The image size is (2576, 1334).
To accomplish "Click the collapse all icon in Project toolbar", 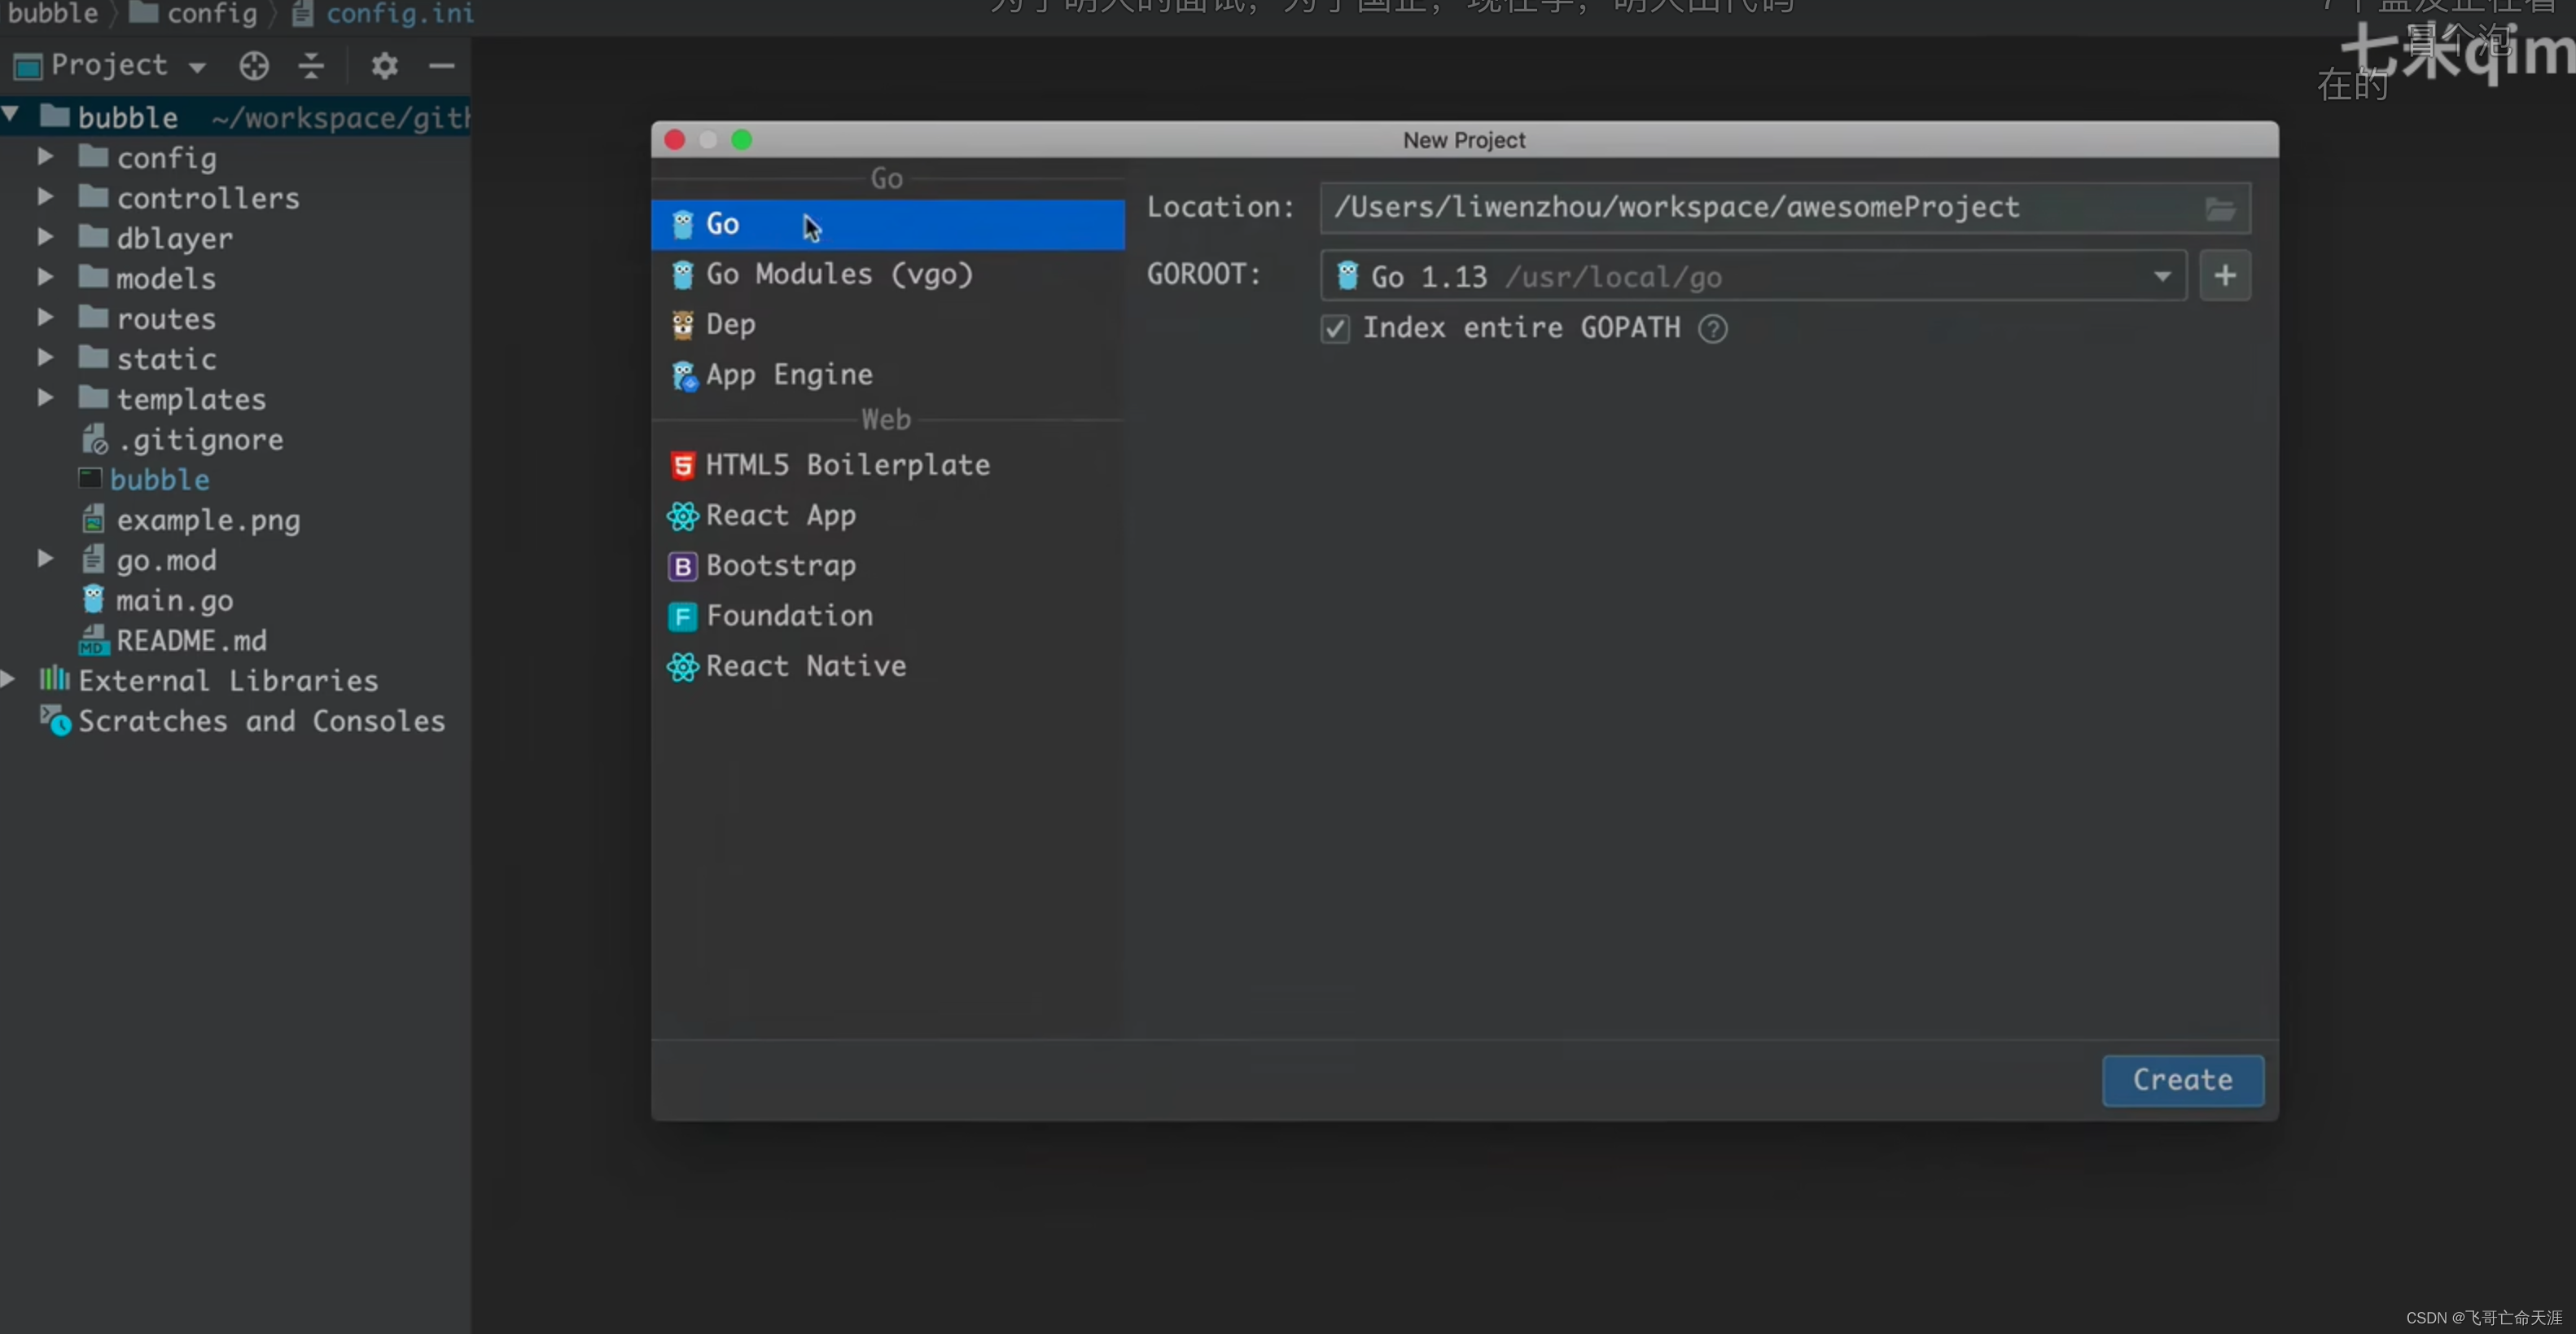I will click(312, 66).
